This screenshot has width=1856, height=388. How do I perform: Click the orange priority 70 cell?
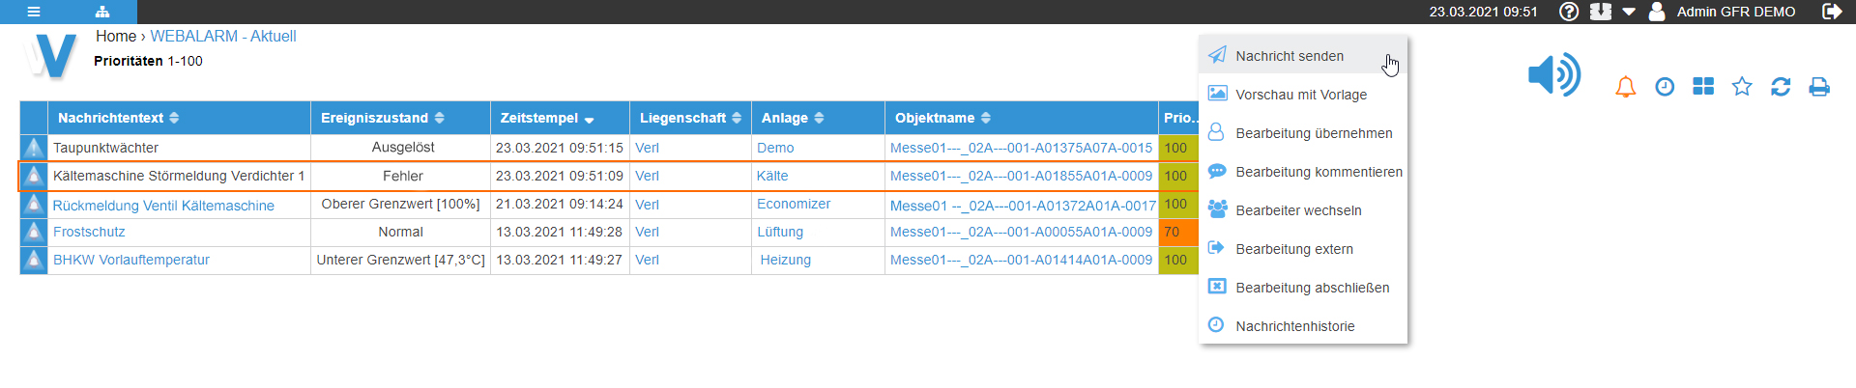click(x=1178, y=232)
